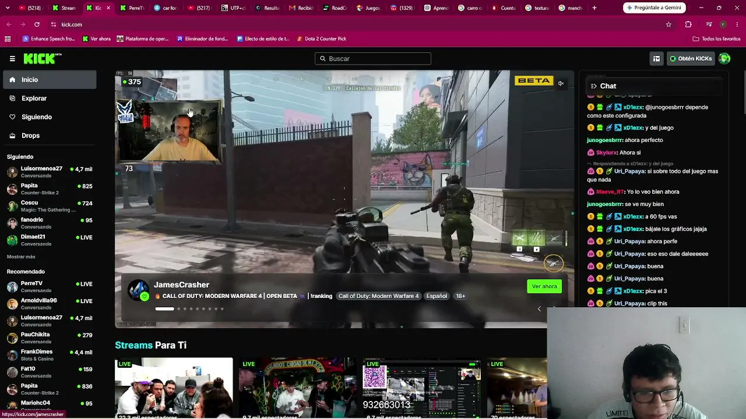Viewport: 746px width, 419px height.
Task: Reload the kick.com page
Action: pos(37,24)
